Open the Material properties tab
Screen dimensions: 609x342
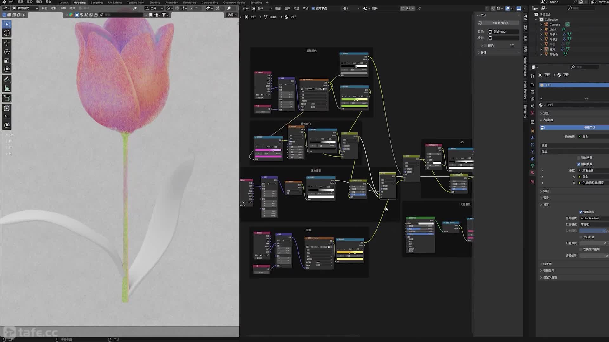533,173
